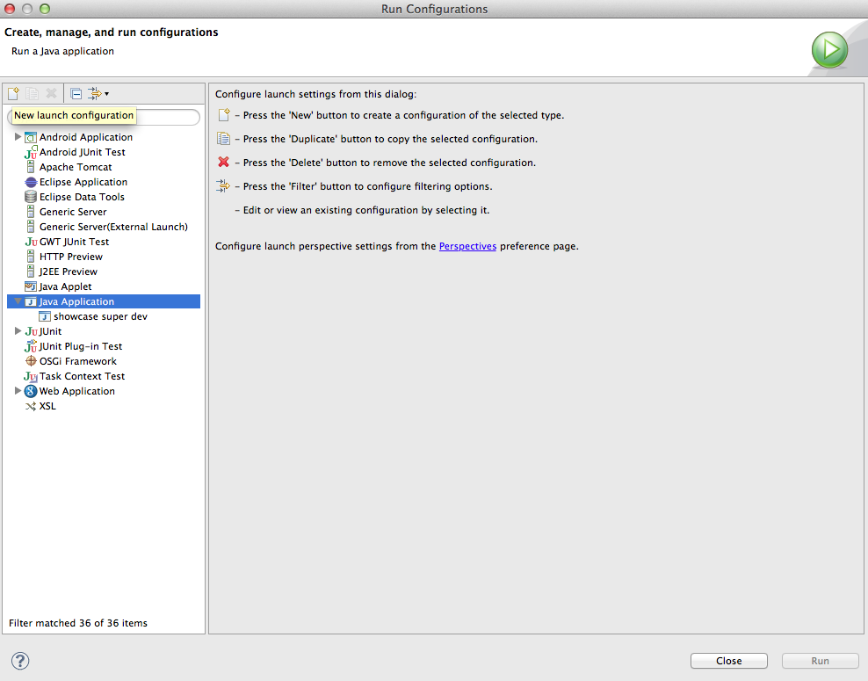Click the New launch configuration toolbar icon
Viewport: 868px width, 681px height.
13,93
